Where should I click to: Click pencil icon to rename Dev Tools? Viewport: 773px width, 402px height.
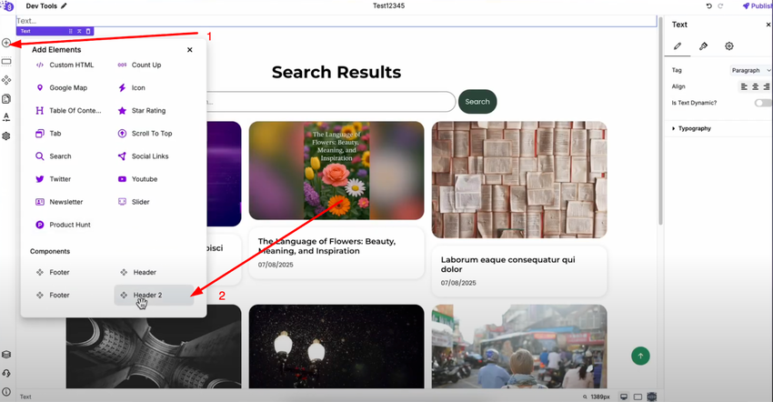coord(64,6)
